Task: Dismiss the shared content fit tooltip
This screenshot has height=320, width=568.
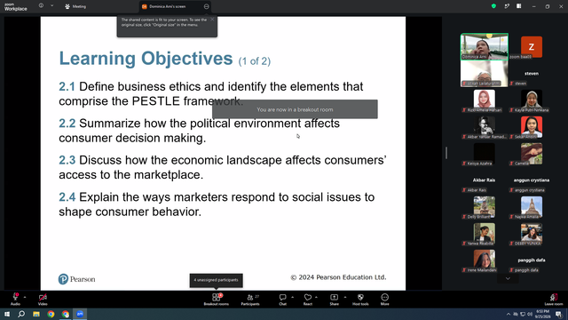Action: point(212,20)
